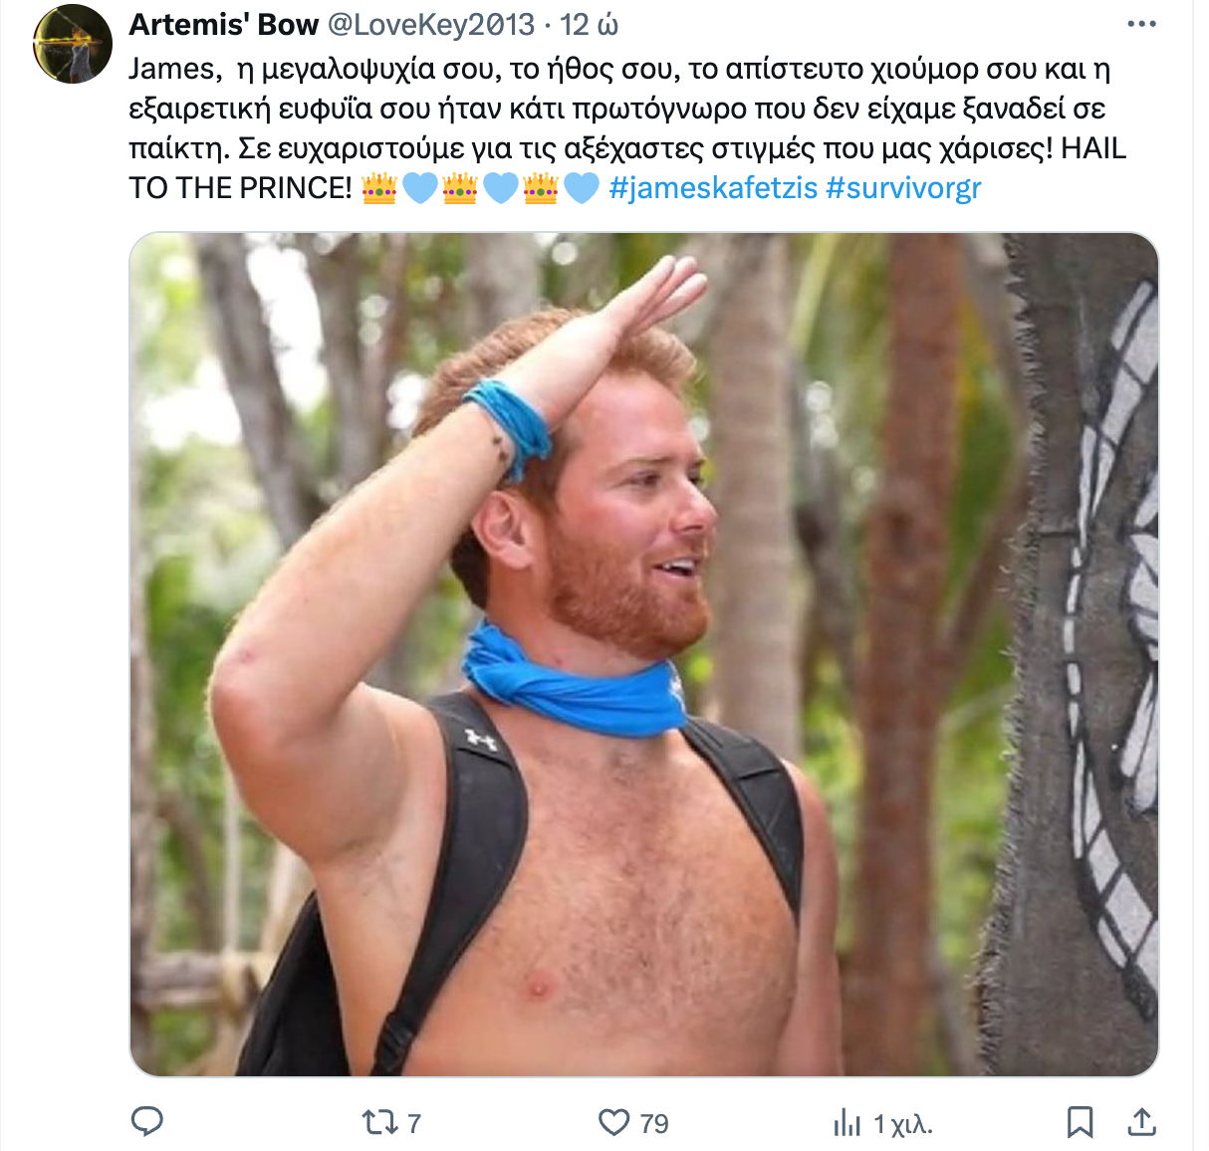Like the tweet with the heart icon
The width and height of the screenshot is (1209, 1151).
point(613,1122)
